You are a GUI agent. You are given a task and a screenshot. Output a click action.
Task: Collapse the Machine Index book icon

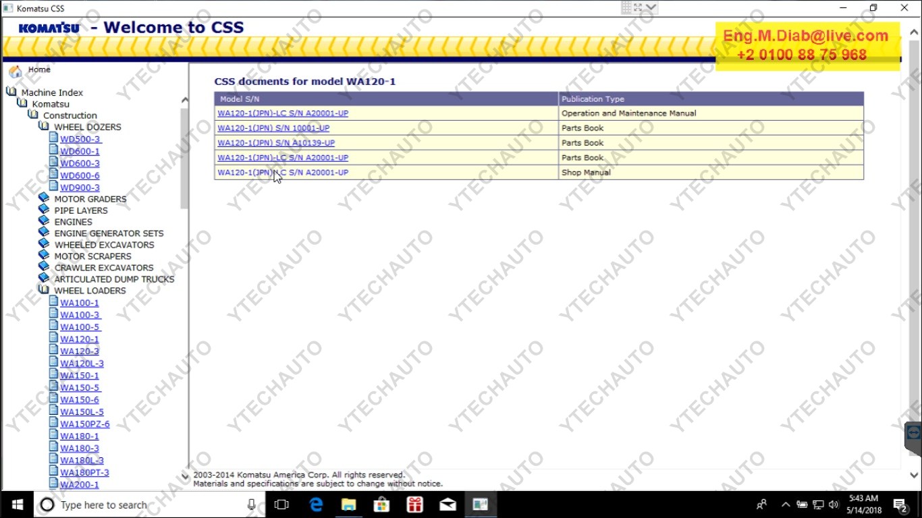[x=11, y=92]
